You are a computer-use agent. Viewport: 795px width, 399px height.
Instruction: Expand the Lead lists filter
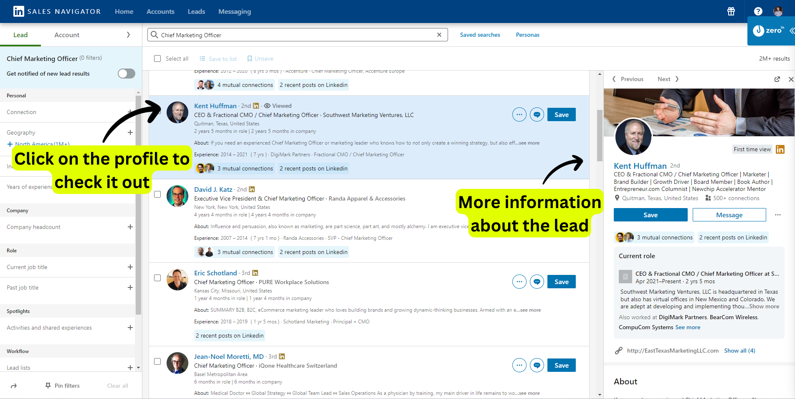[130, 368]
